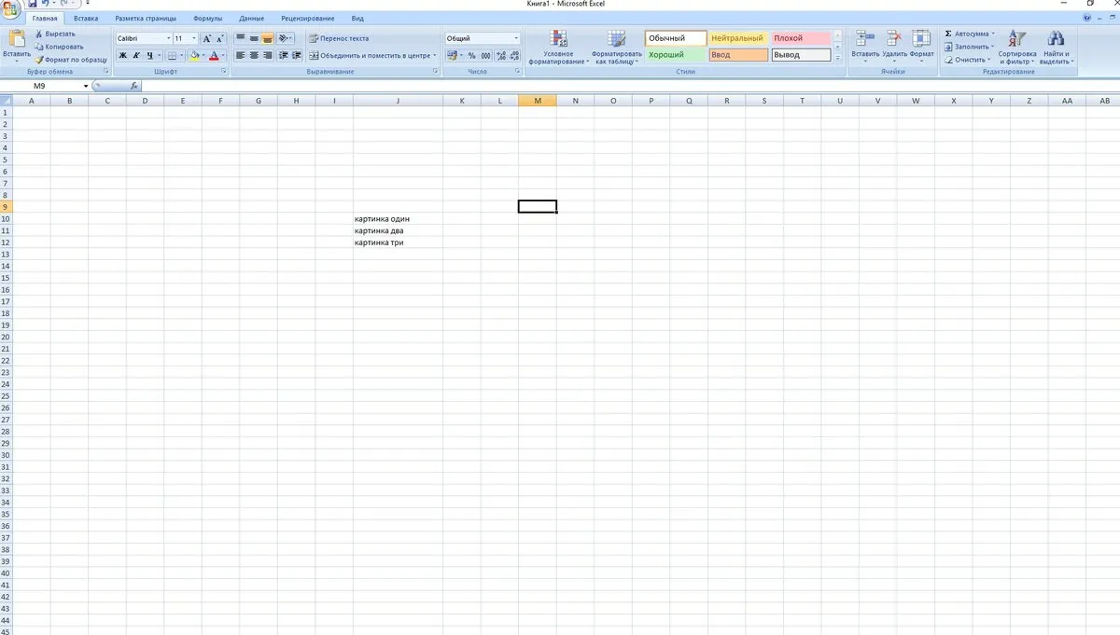Open the Вставка ribbon tab
This screenshot has width=1120, height=635.
(86, 19)
